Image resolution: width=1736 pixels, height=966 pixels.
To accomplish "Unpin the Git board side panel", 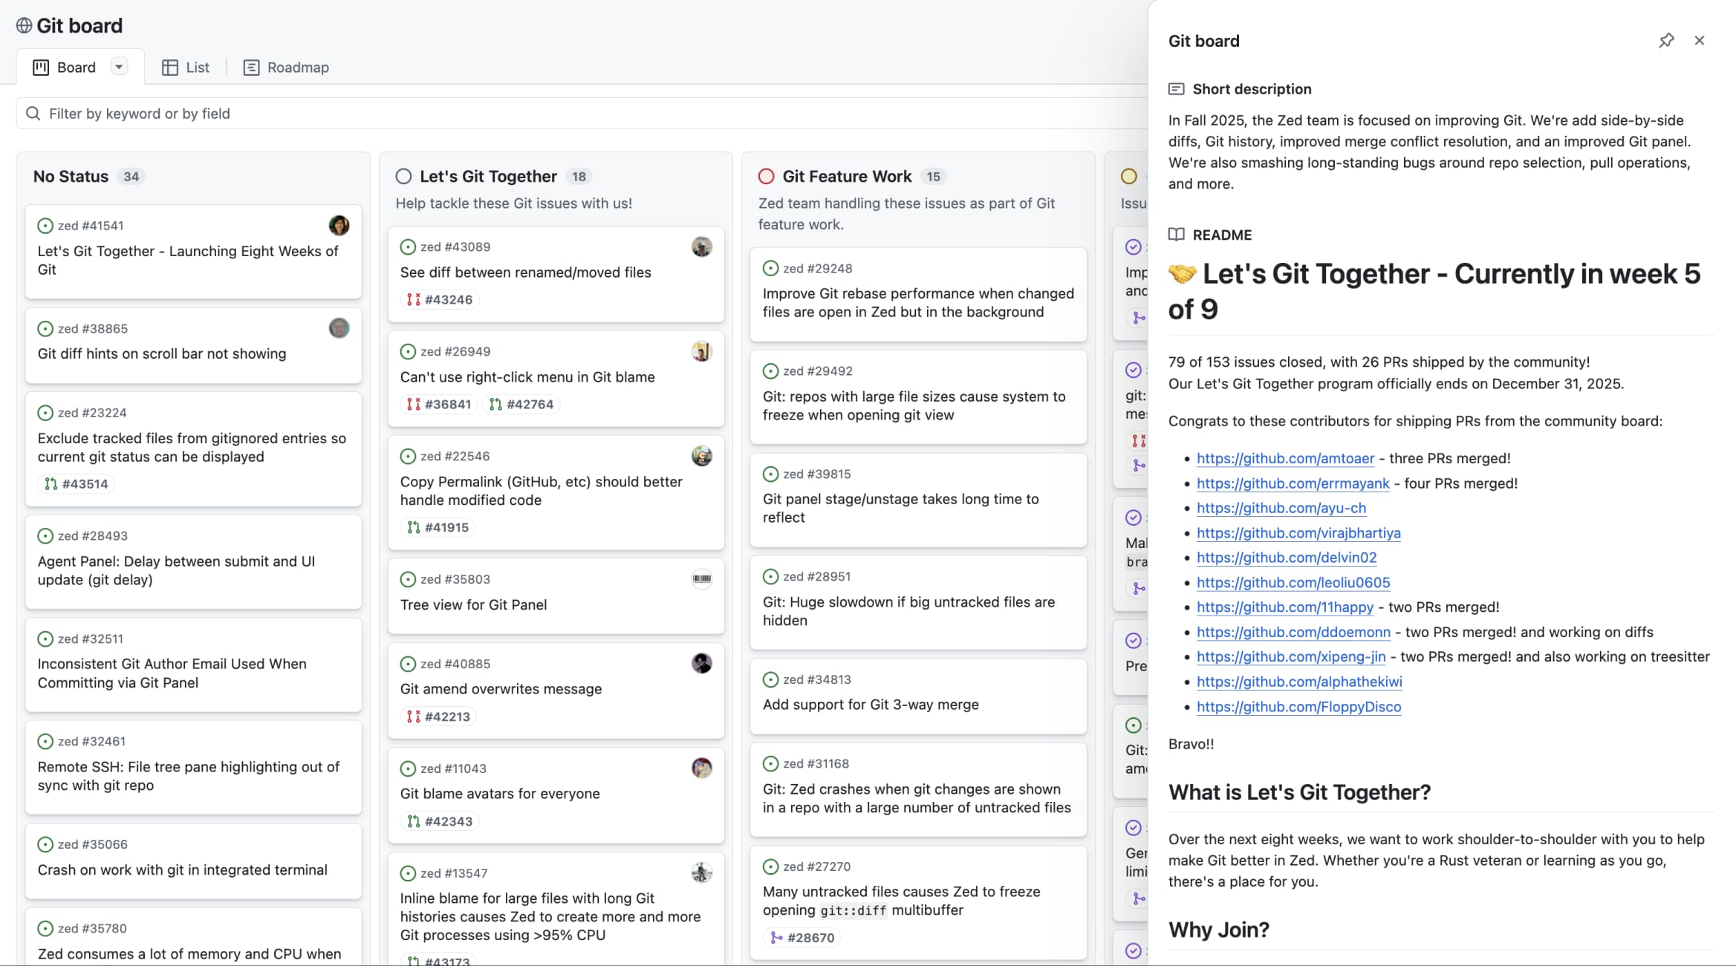I will coord(1667,41).
